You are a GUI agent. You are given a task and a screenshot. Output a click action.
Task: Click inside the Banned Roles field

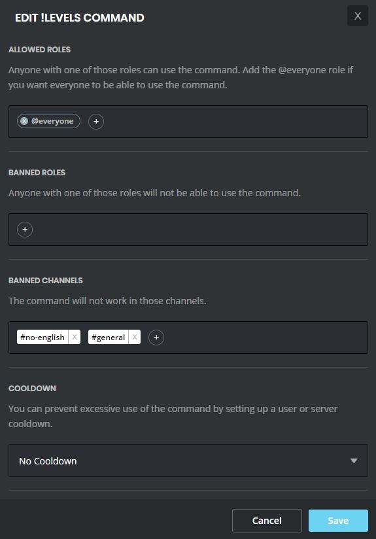[x=199, y=230]
